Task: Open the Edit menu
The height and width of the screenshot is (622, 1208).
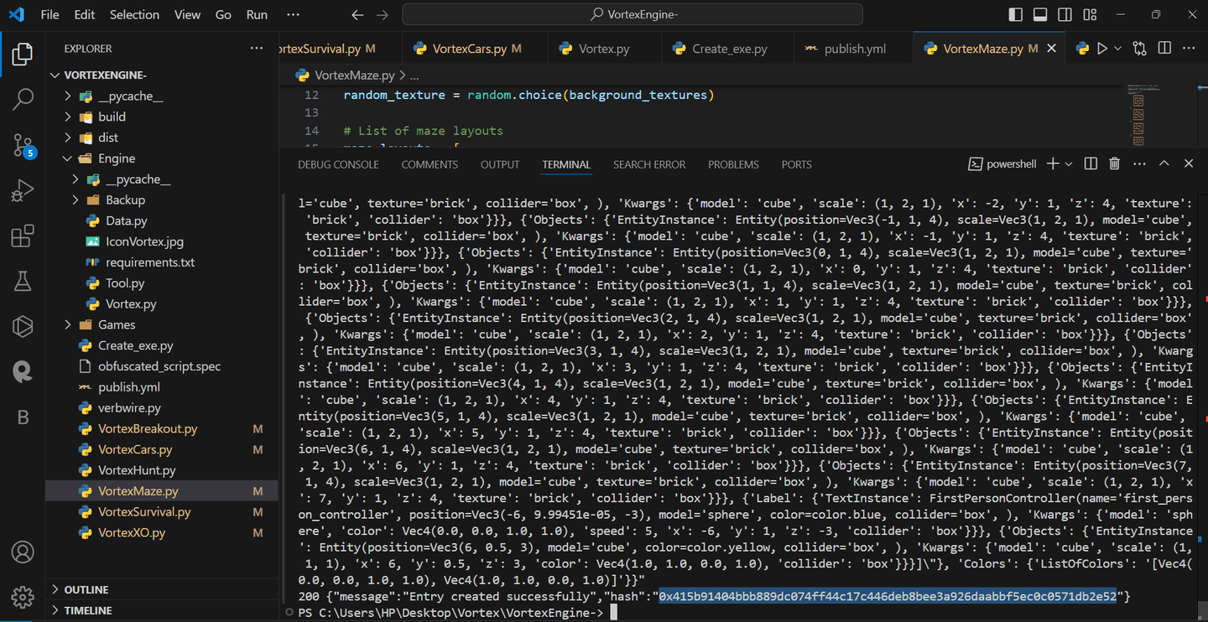Action: (x=84, y=15)
